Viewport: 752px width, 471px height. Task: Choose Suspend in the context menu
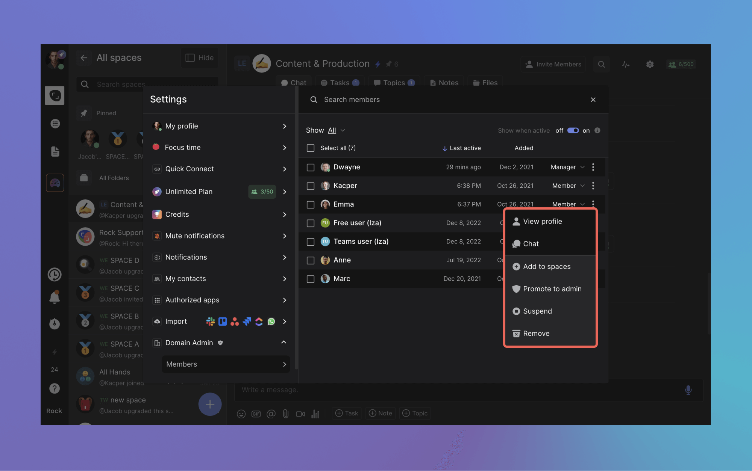click(537, 311)
